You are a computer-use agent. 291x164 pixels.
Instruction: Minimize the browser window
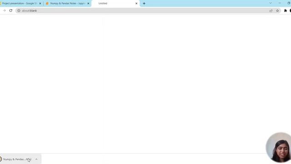[280, 3]
